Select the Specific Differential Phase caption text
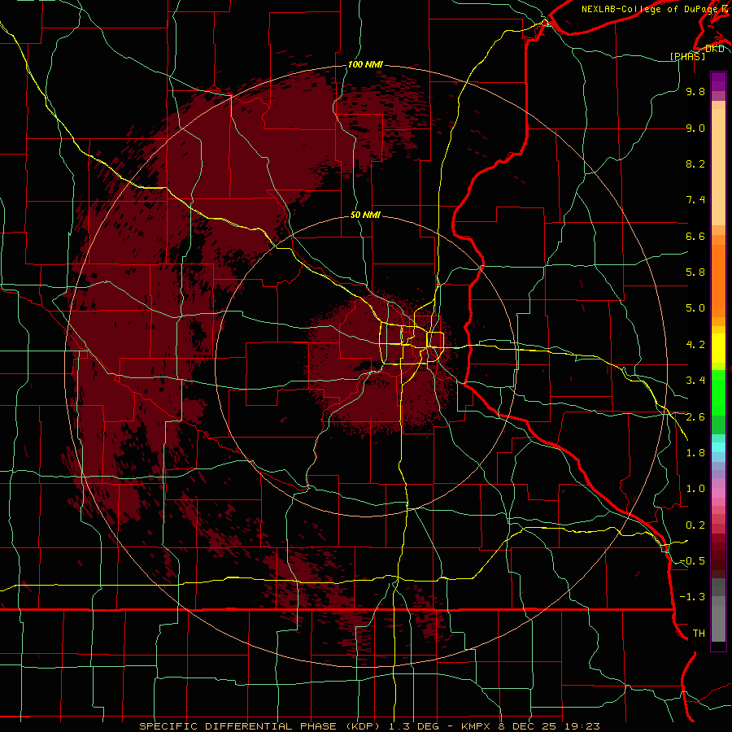732x732 pixels. tap(369, 726)
